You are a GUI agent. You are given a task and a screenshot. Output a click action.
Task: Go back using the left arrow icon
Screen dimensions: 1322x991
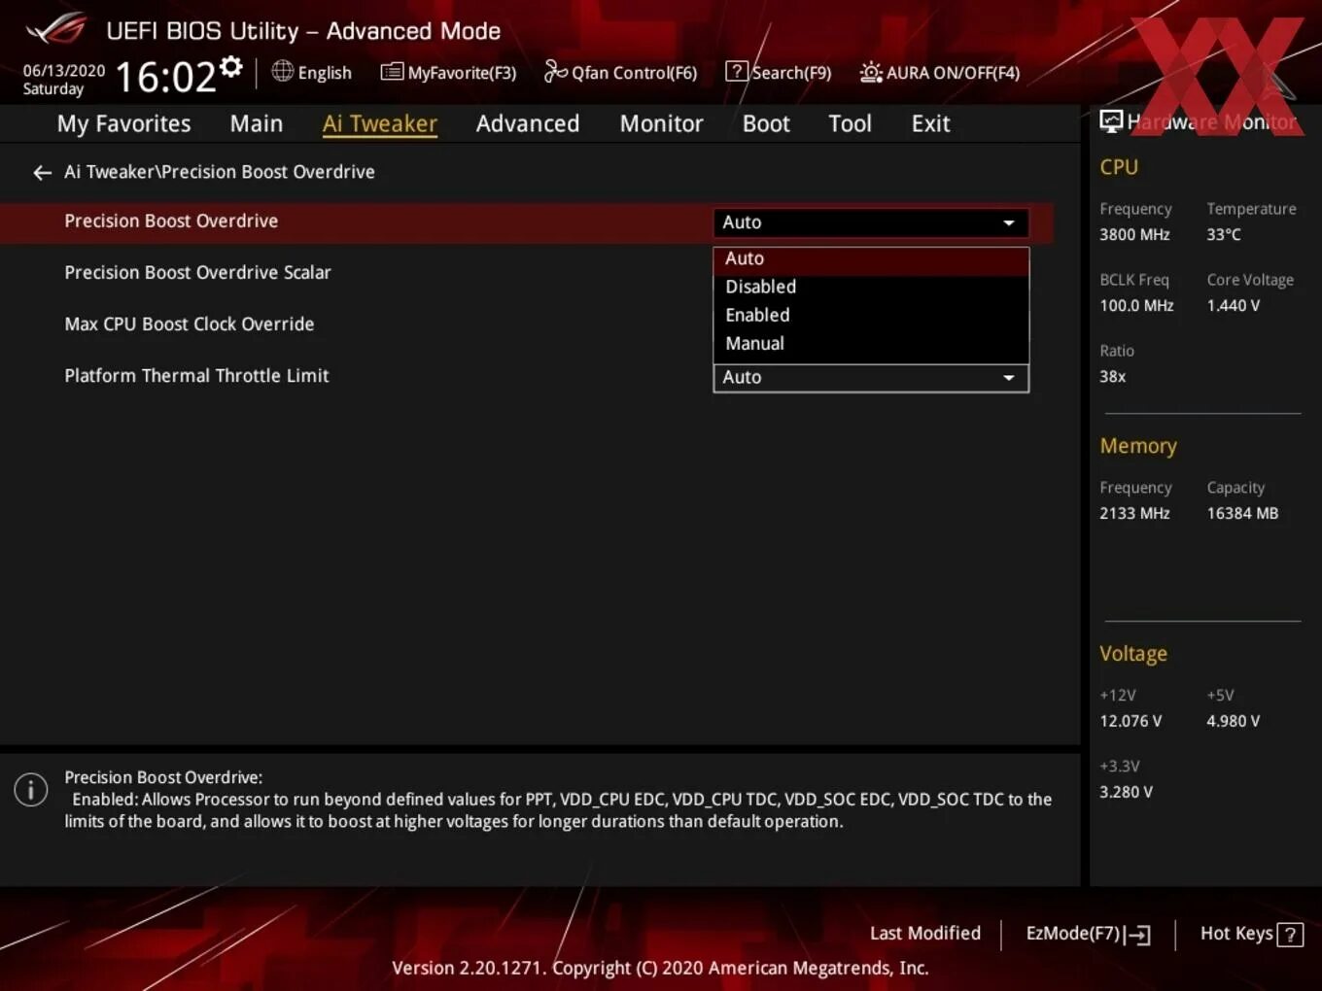tap(42, 172)
